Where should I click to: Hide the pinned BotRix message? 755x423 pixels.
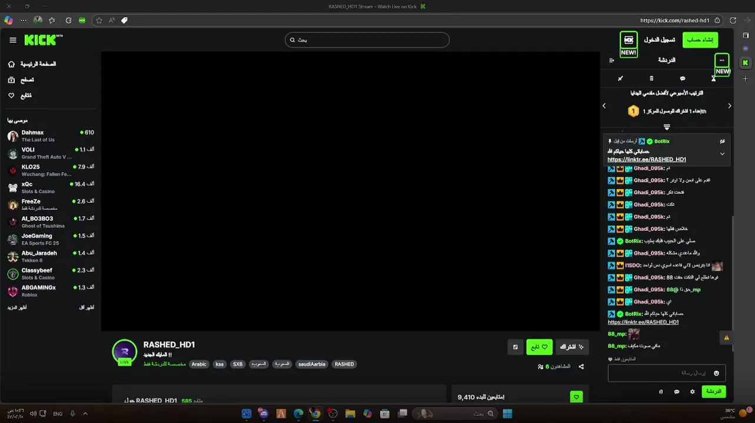point(722,141)
